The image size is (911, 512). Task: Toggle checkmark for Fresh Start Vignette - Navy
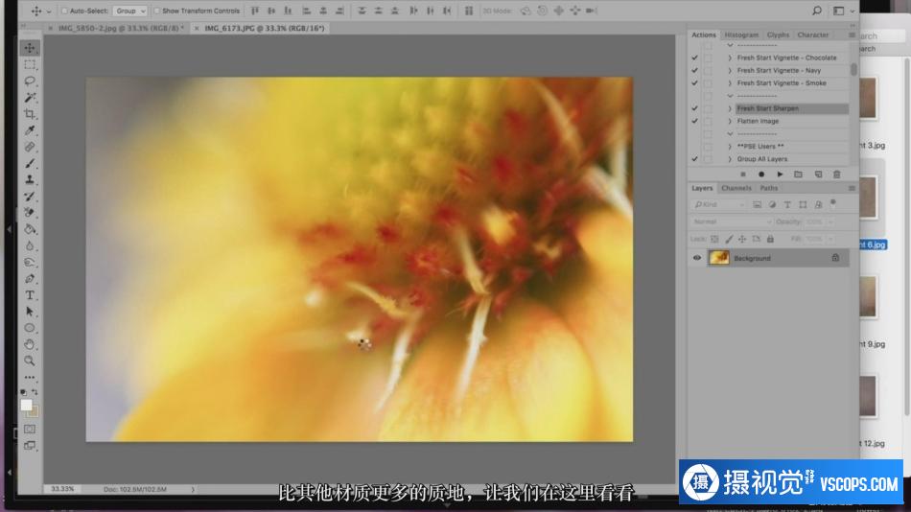[x=695, y=70]
